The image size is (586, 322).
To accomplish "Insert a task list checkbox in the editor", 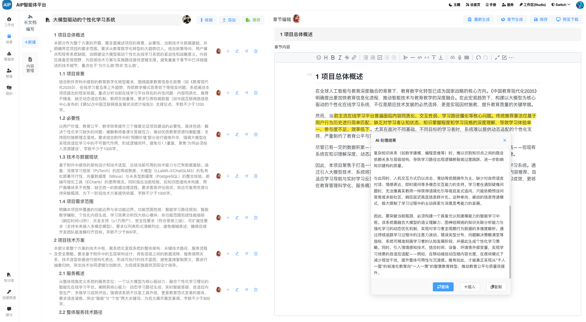I will [380, 58].
